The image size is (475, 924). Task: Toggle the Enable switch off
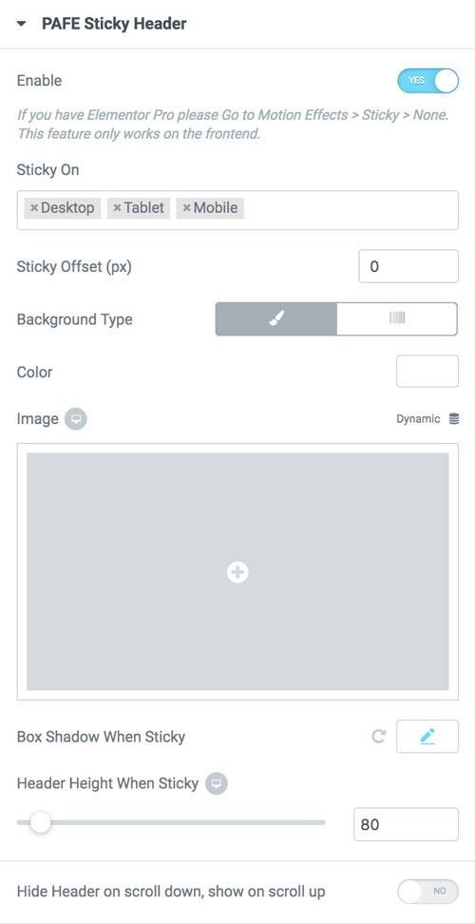click(427, 81)
